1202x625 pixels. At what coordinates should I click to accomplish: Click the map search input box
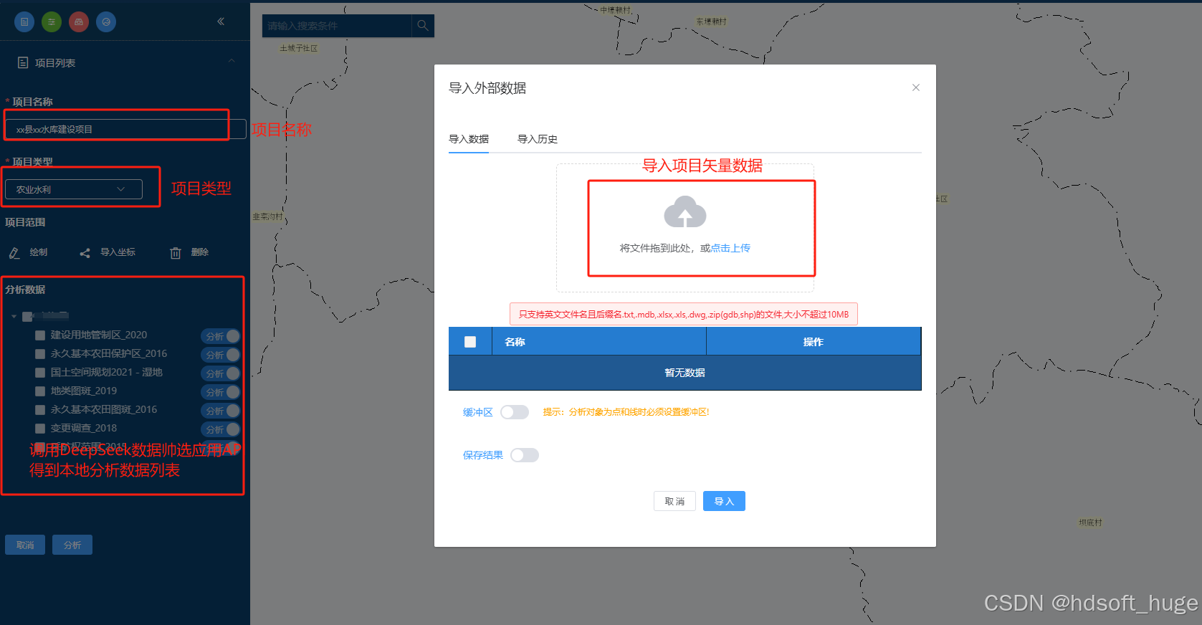click(x=337, y=26)
